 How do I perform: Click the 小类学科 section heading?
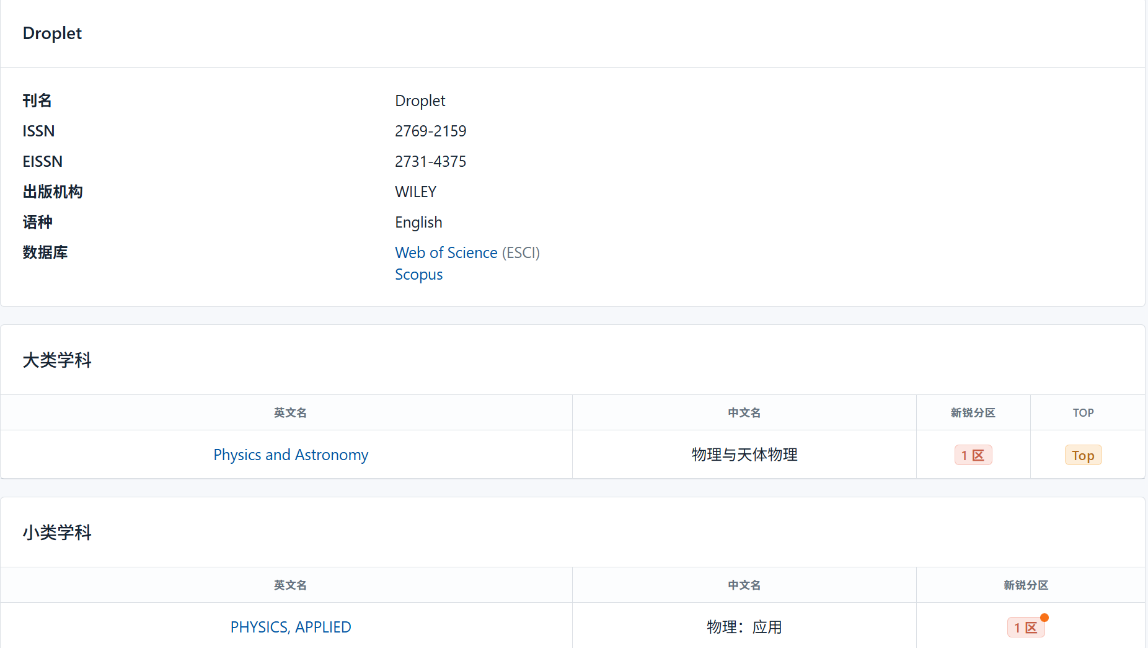point(57,533)
